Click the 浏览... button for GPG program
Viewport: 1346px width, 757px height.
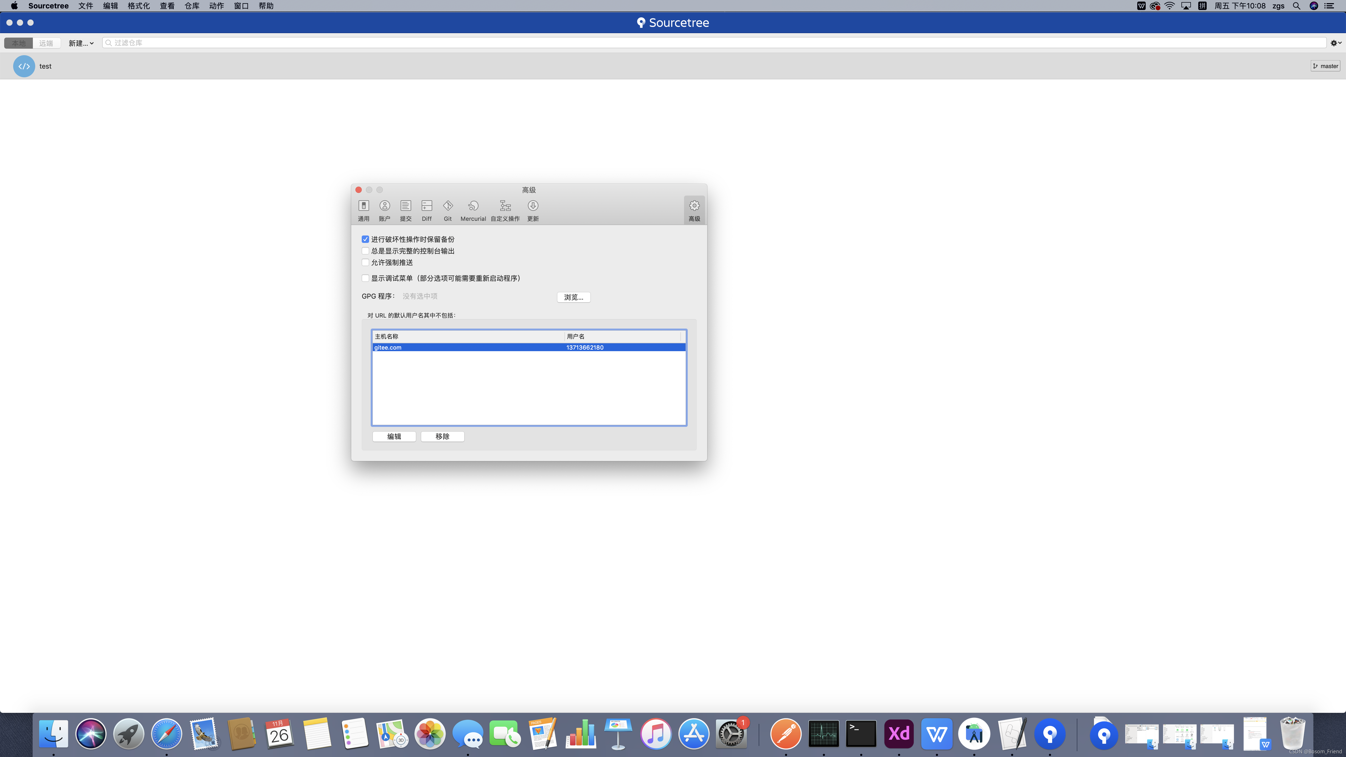pos(573,297)
